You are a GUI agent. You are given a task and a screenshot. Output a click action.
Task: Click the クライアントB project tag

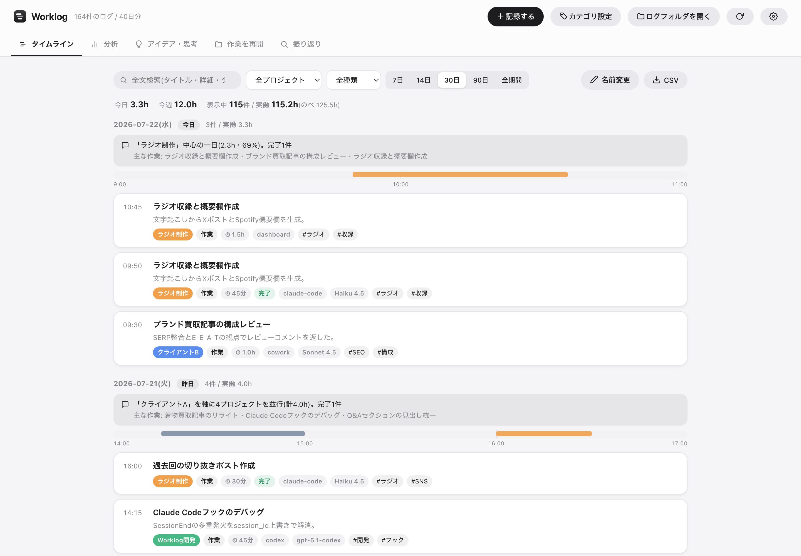pos(178,352)
